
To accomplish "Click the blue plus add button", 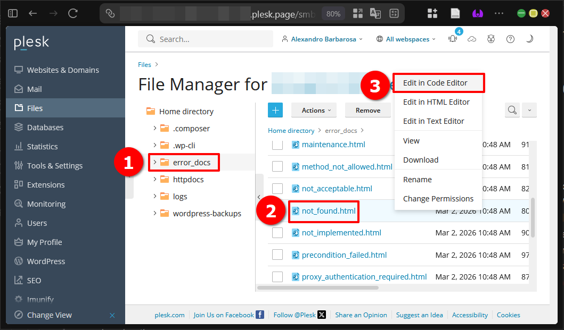I will tap(275, 110).
